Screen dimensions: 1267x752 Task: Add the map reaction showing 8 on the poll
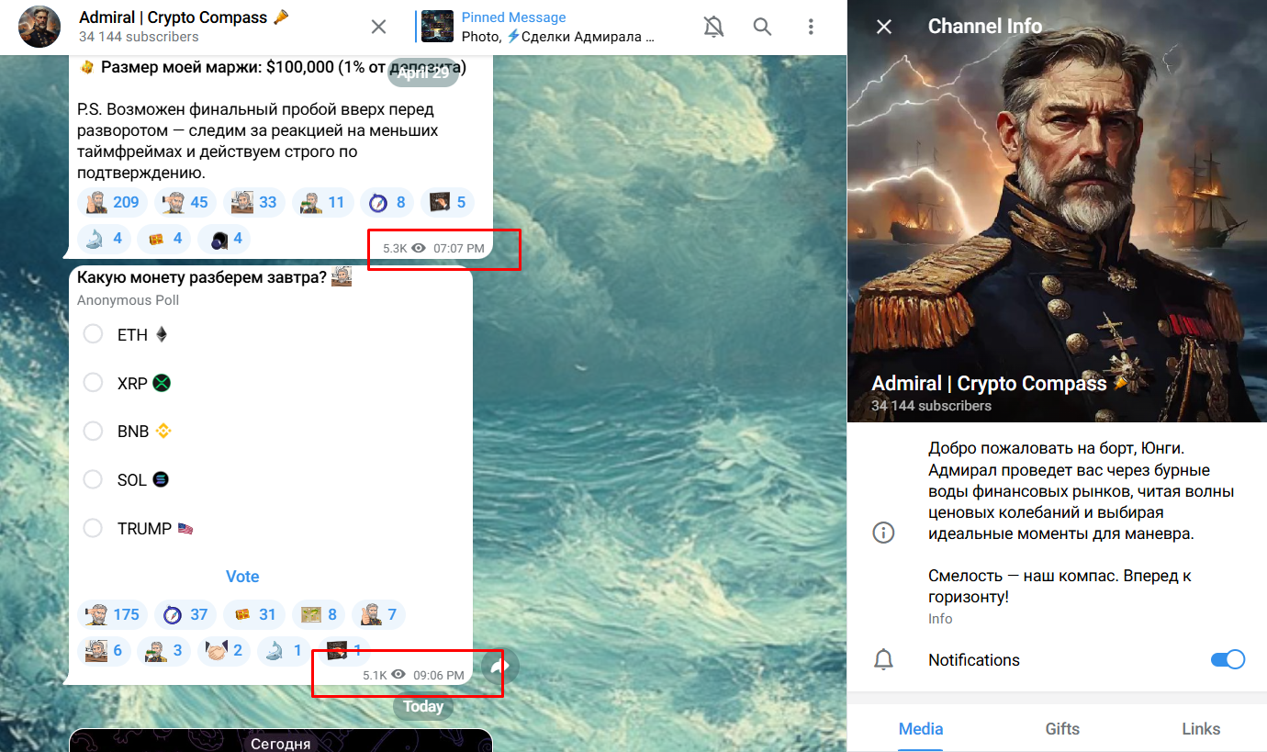click(319, 614)
